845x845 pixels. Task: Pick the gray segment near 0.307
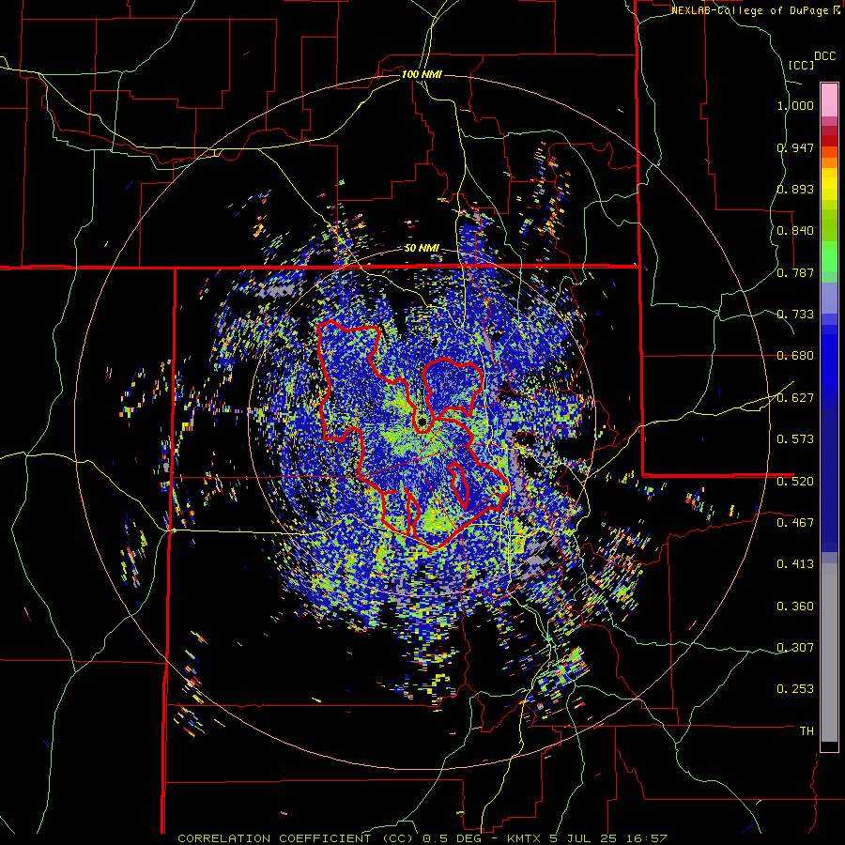[829, 653]
